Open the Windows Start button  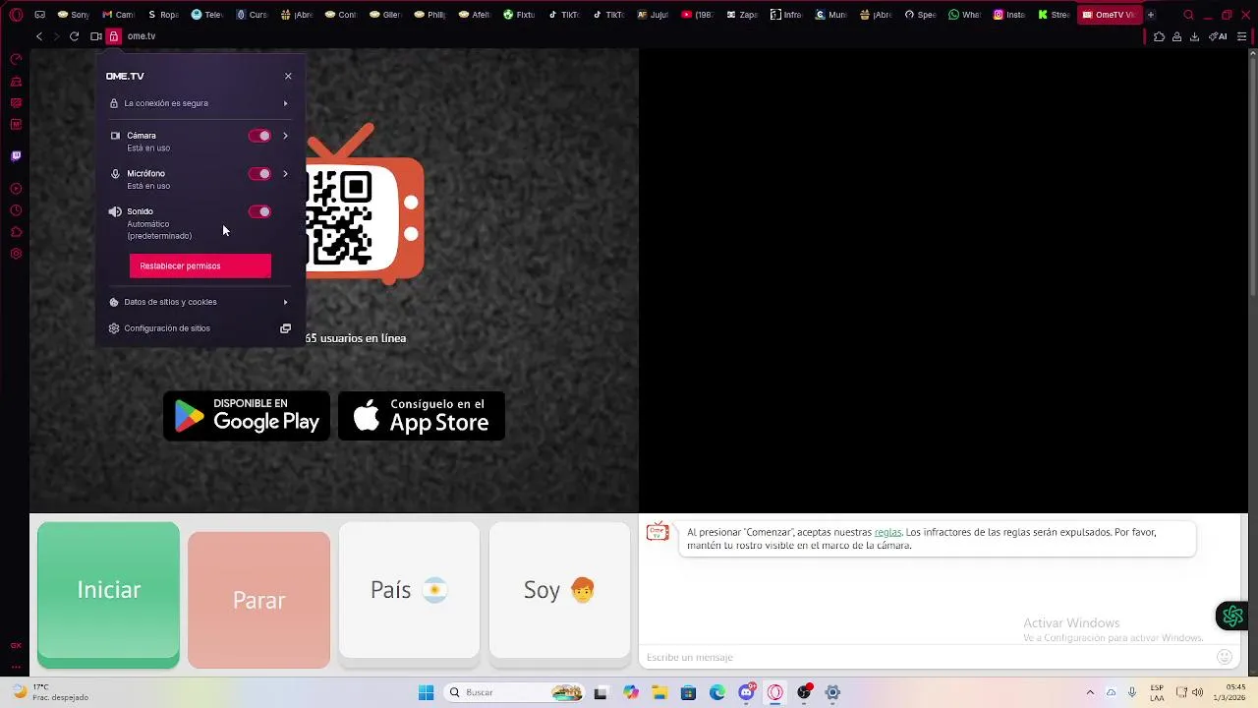426,693
